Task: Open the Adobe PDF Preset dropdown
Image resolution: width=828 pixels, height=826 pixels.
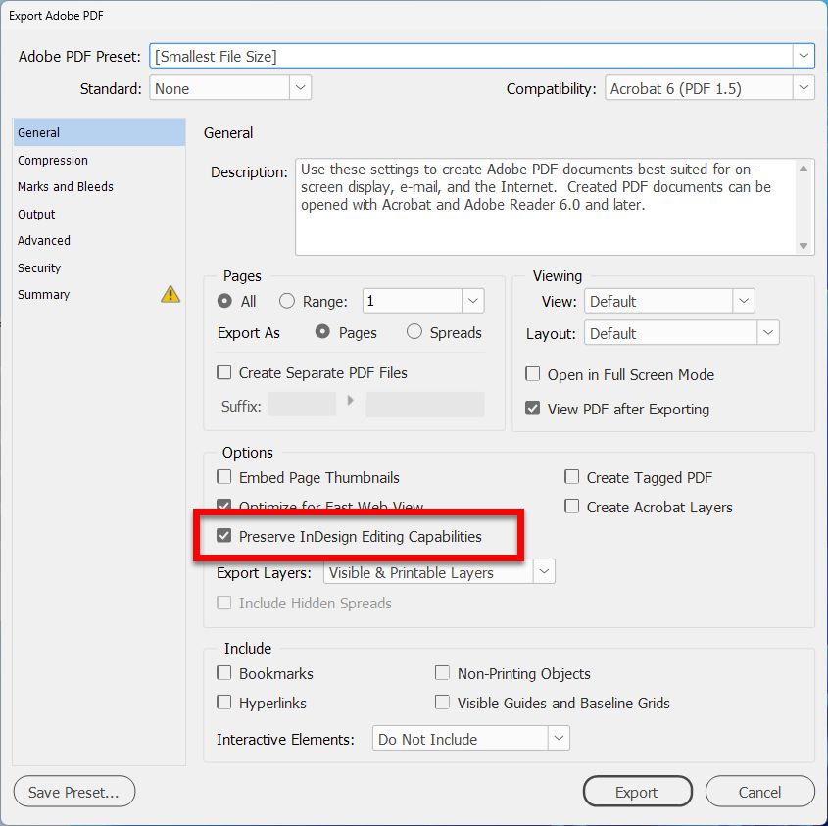Action: click(x=804, y=56)
